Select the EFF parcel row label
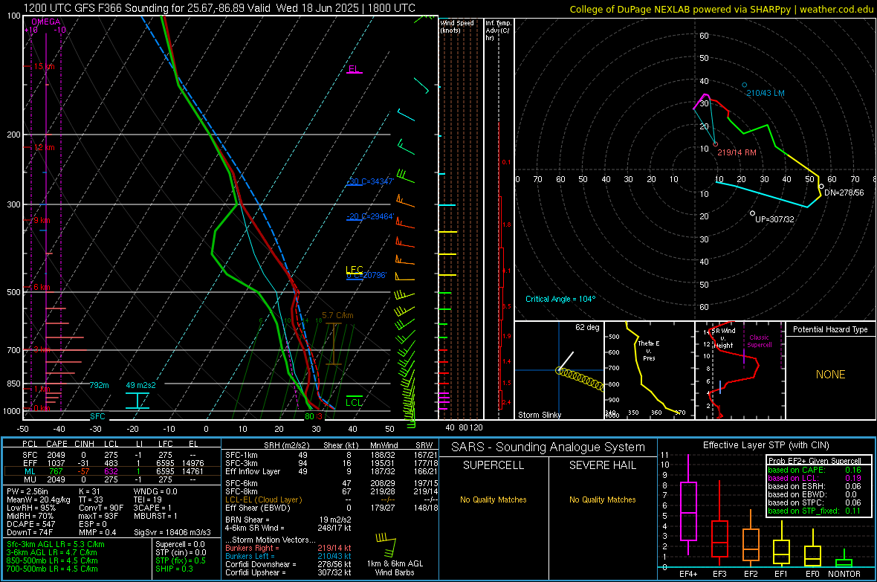 (x=30, y=463)
